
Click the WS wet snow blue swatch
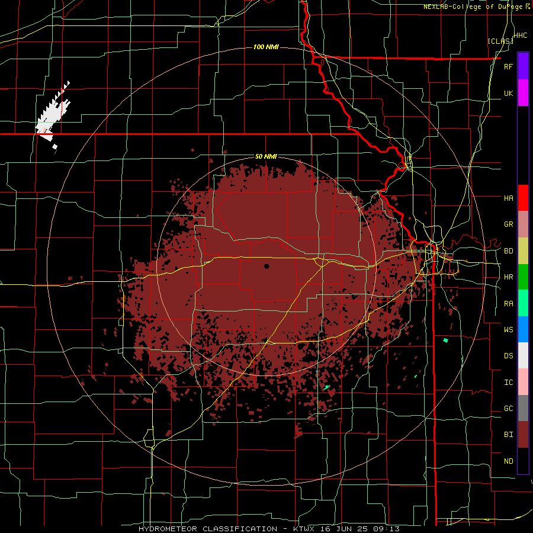(x=523, y=329)
